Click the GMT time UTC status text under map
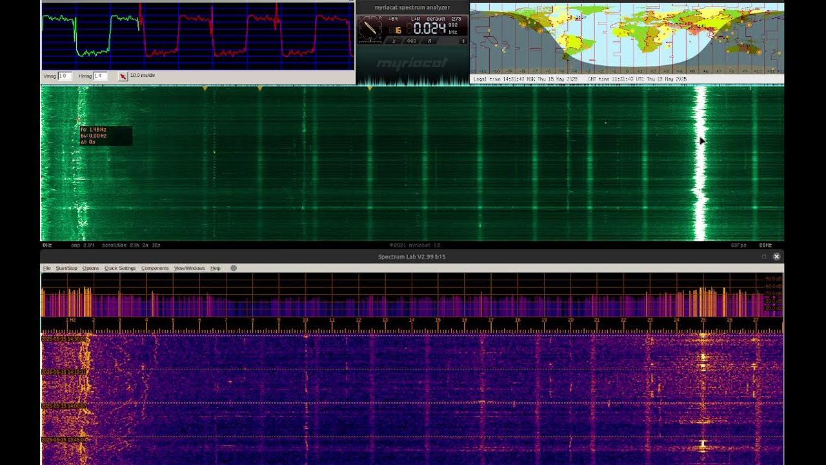Screen dimensions: 826x465 637,79
